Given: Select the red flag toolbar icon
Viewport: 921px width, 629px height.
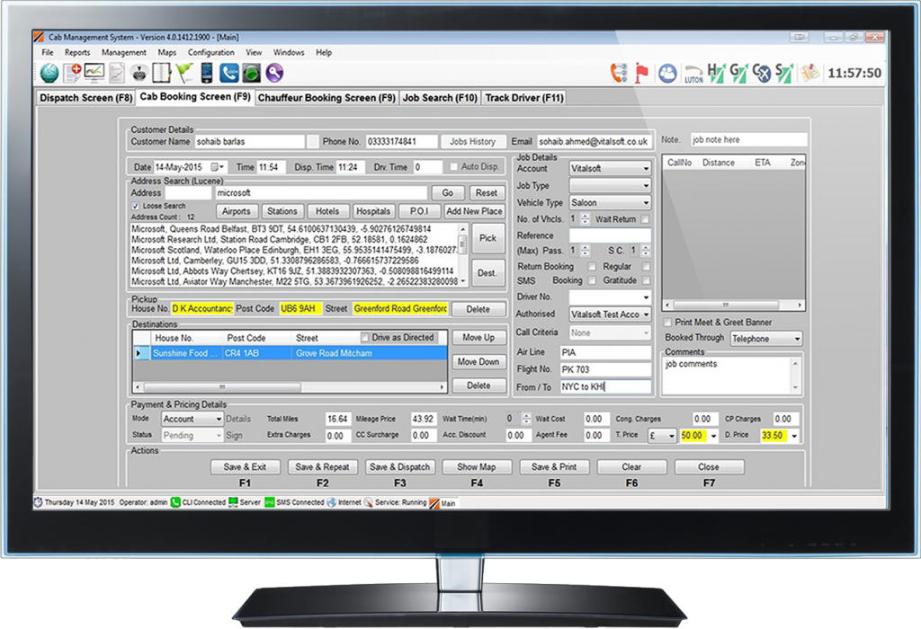Looking at the screenshot, I should tap(642, 74).
